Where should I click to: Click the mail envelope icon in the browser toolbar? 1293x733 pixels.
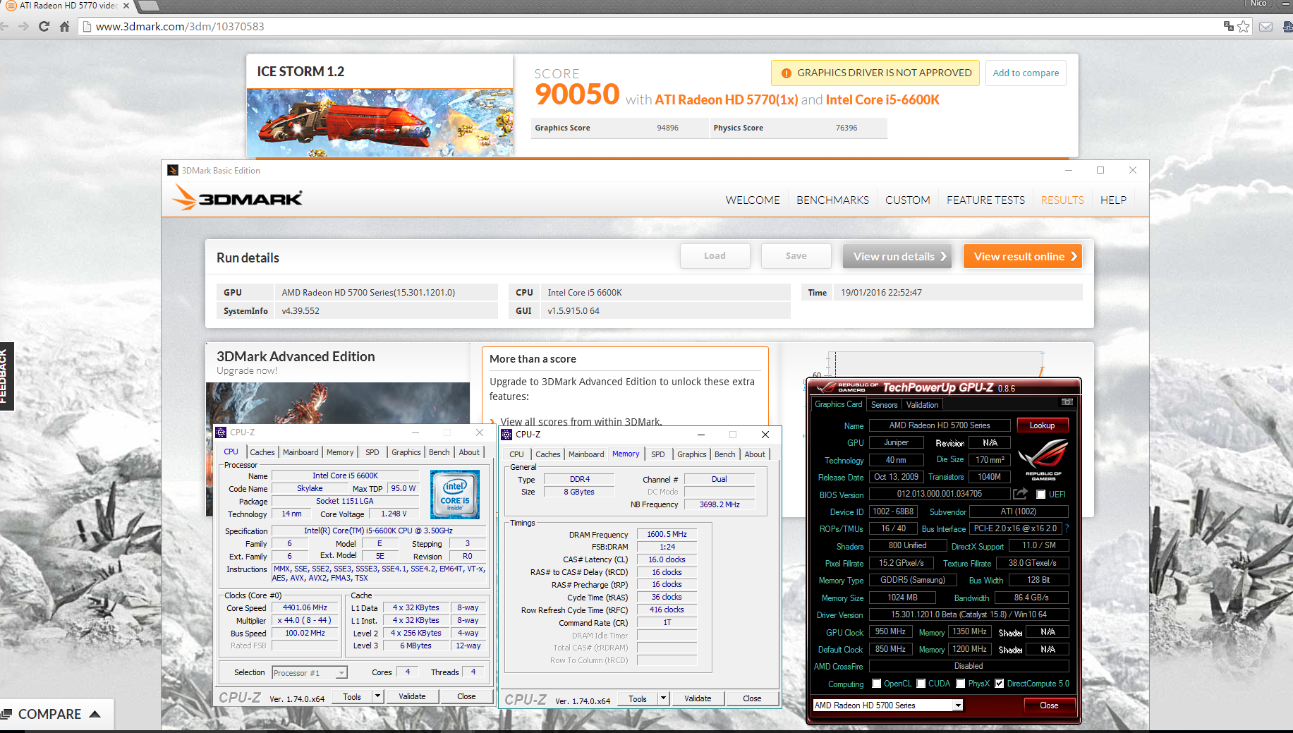[1265, 27]
